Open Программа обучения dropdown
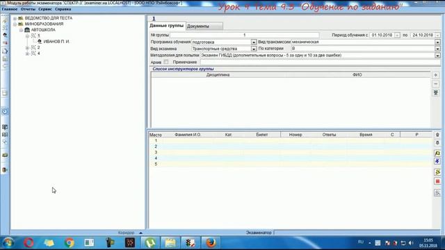Screen dimensions: 445x250 point(254,42)
